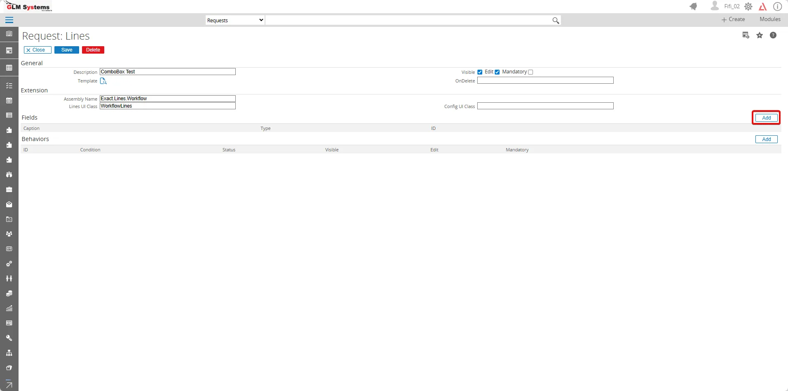Open the Modules menu
This screenshot has width=788, height=391.
(x=770, y=19)
